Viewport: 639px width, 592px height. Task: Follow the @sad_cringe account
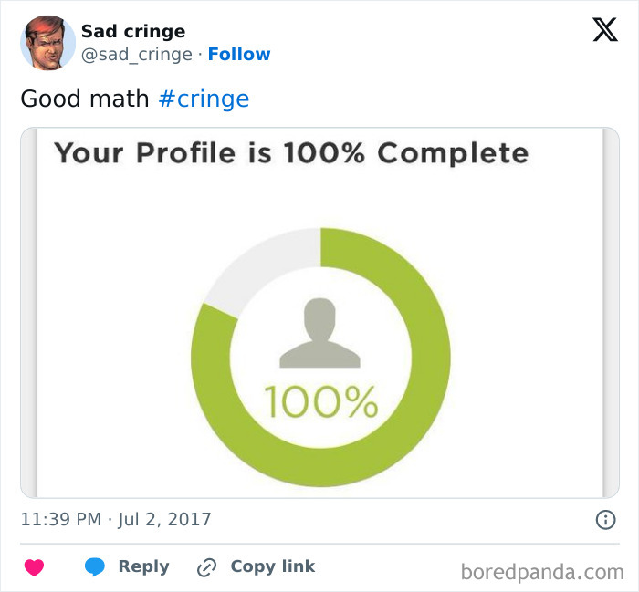point(239,54)
